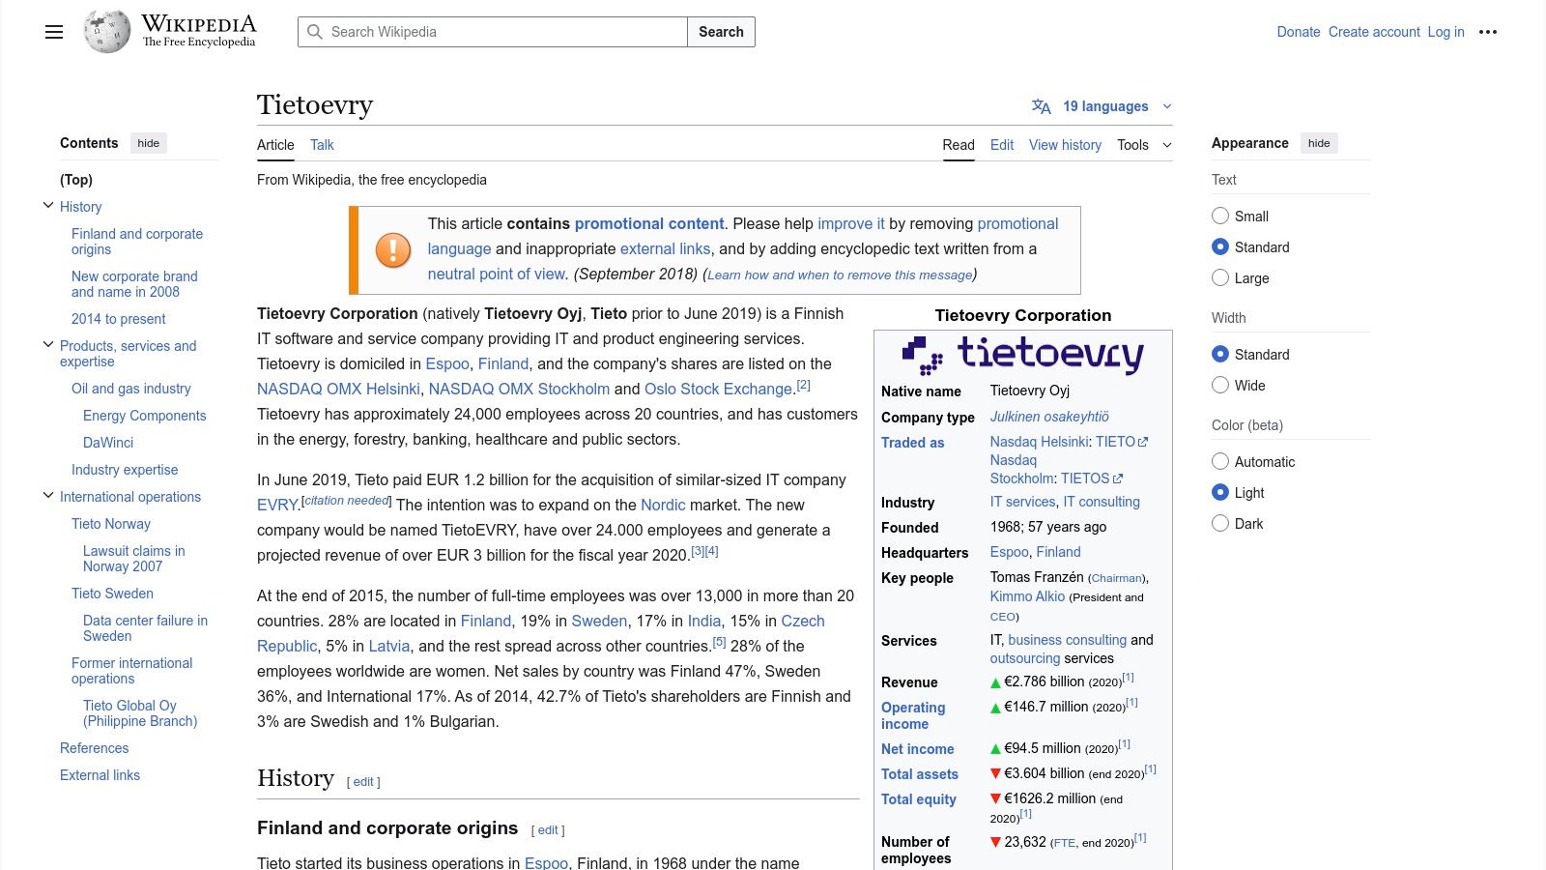Open the Edit tab
This screenshot has width=1546, height=870.
point(1002,145)
